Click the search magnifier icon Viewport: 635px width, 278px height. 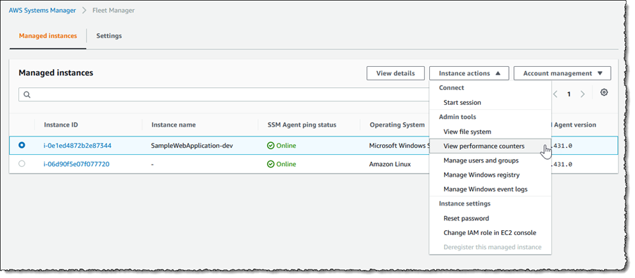27,95
